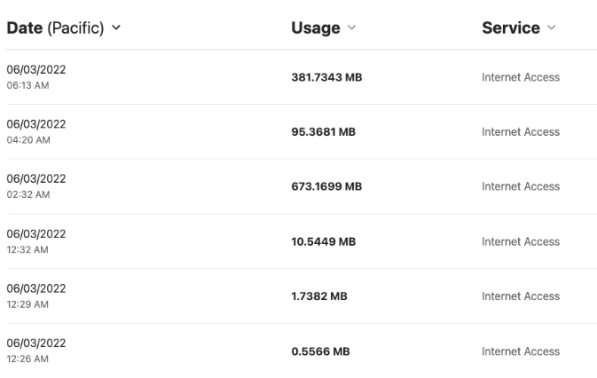Click the Usage column header text
Image resolution: width=597 pixels, height=378 pixels.
(x=316, y=28)
